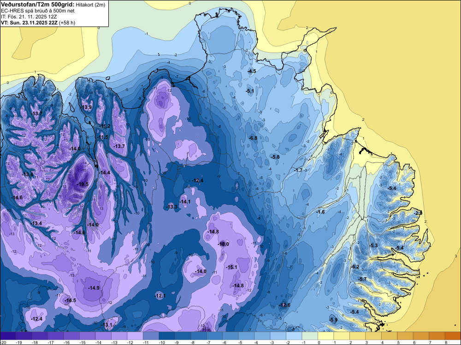This screenshot has height=345, width=461.
Task: Click the '(+58 h)' forecast offset text
Action: [x=67, y=23]
